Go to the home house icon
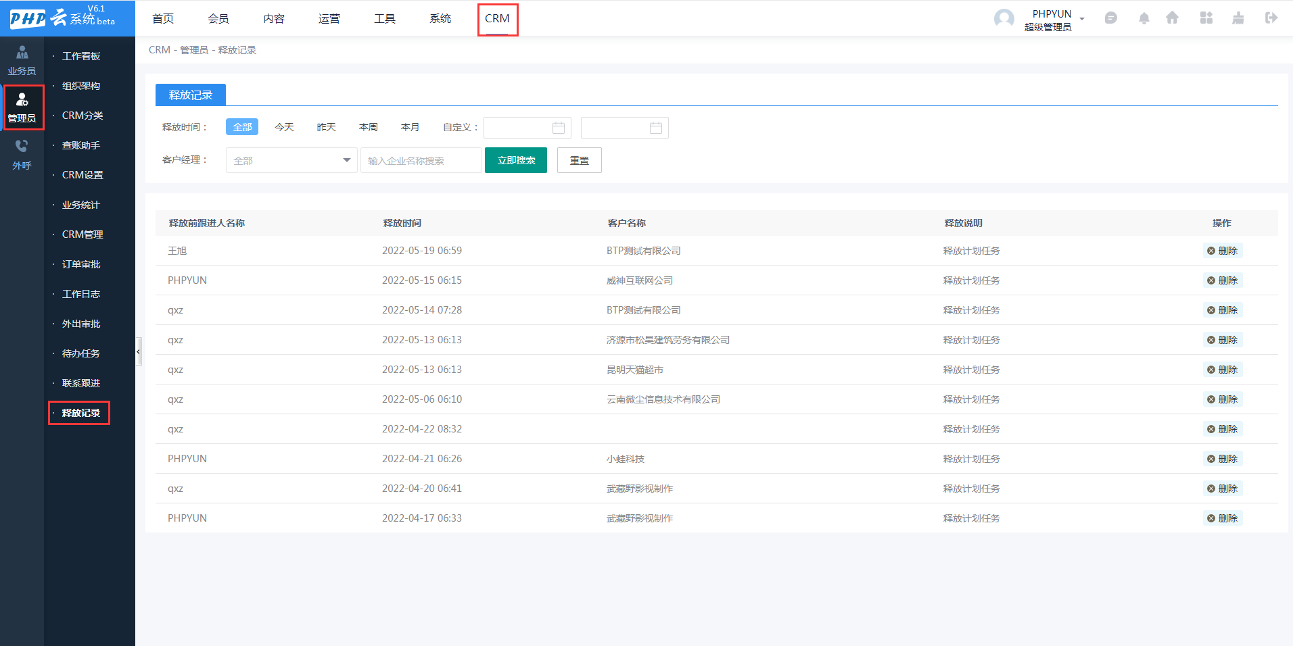This screenshot has height=646, width=1293. 1172,18
